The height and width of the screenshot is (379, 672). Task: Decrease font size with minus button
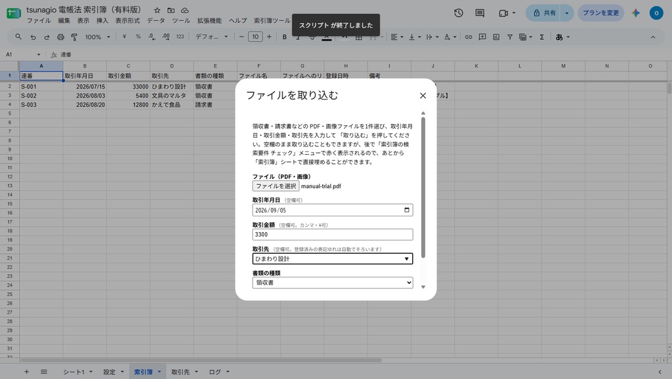click(241, 37)
